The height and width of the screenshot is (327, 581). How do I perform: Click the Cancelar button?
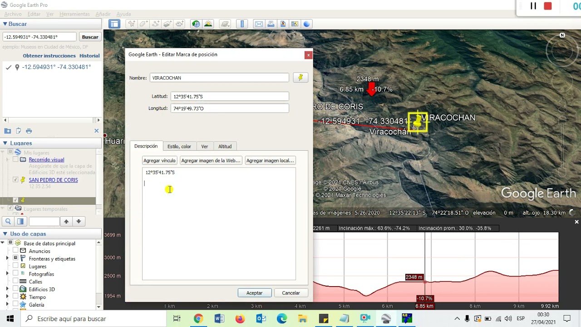pyautogui.click(x=291, y=293)
